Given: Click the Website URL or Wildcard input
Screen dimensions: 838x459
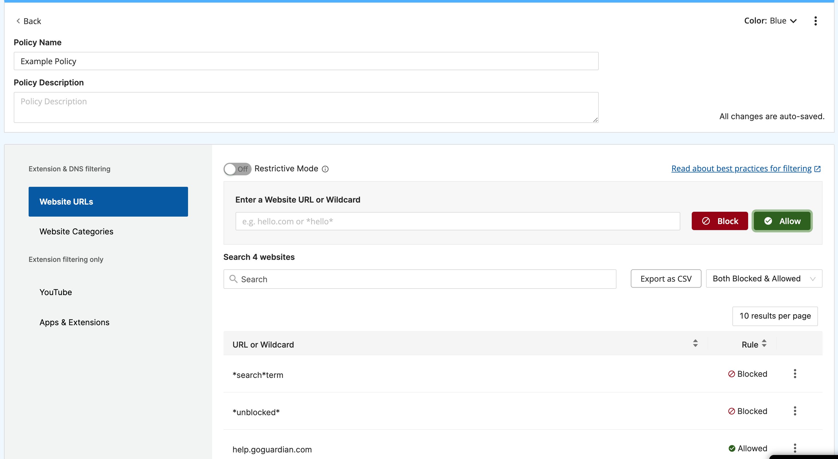Looking at the screenshot, I should click(x=457, y=221).
